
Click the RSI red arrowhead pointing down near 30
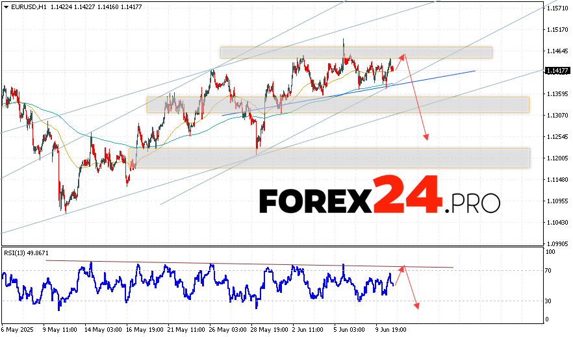416,306
